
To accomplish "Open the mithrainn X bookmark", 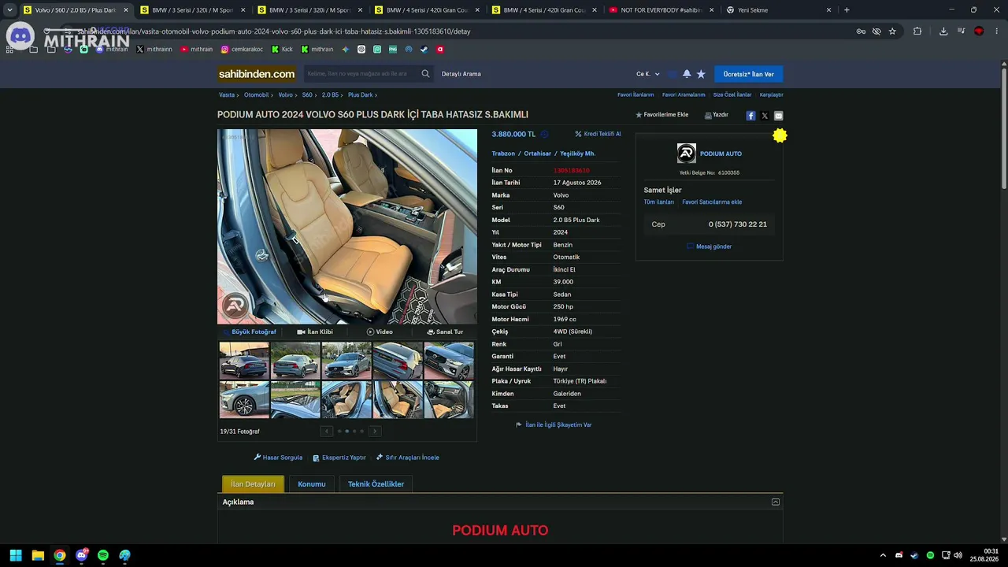I will point(154,49).
